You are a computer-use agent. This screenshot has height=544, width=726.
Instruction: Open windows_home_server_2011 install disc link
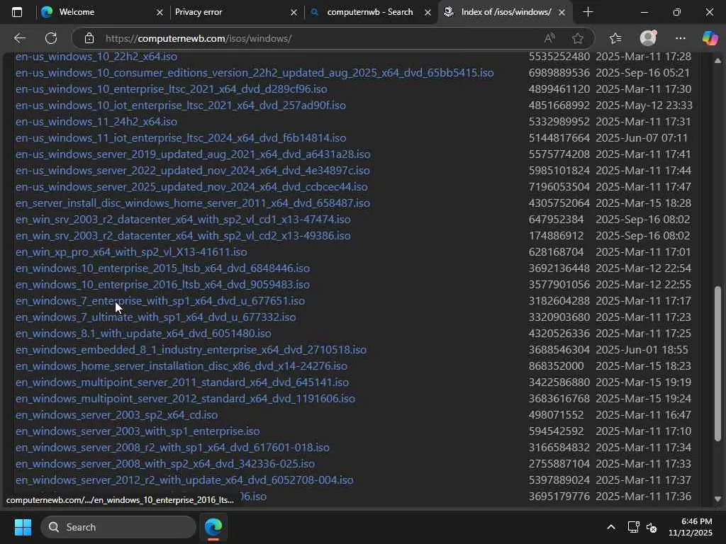(193, 203)
